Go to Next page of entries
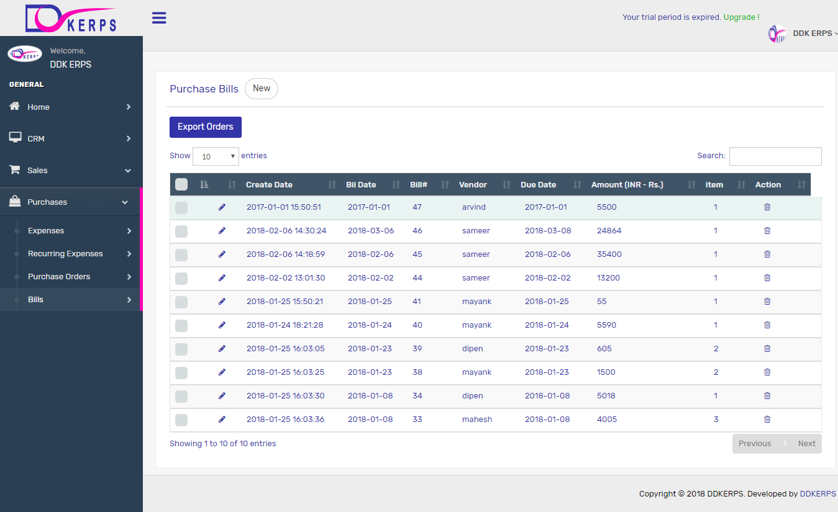838x512 pixels. 807,444
